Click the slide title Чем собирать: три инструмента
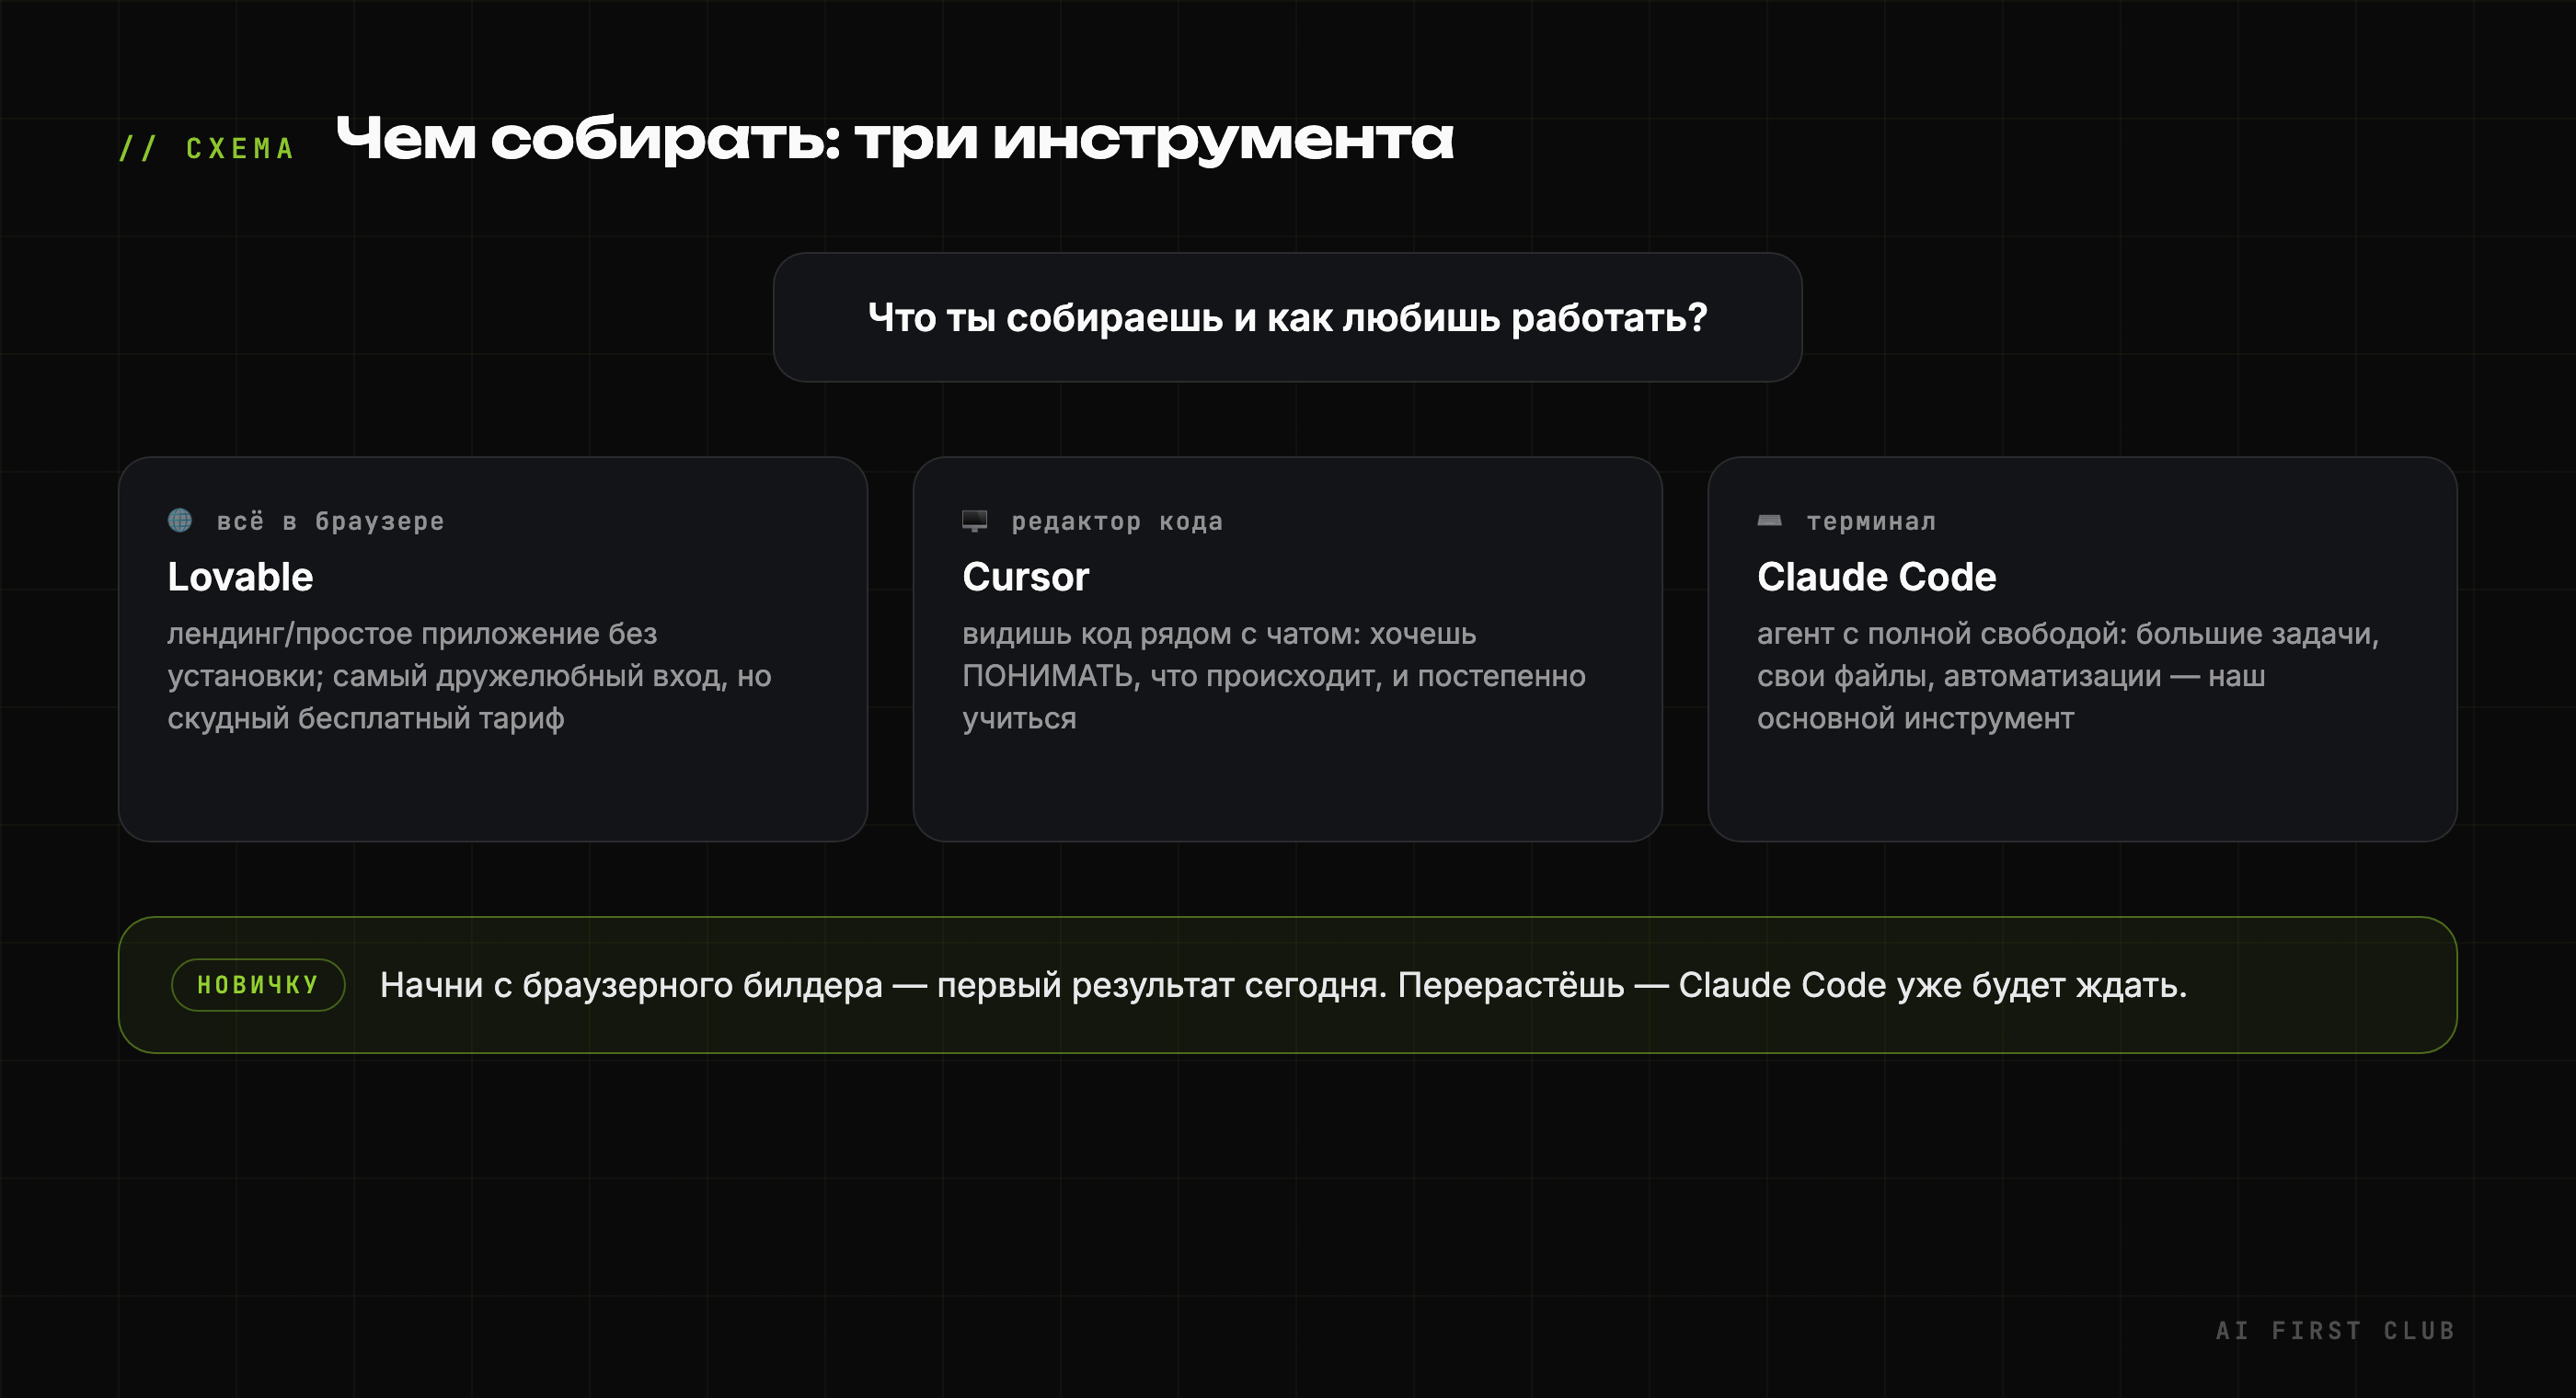 (x=894, y=139)
